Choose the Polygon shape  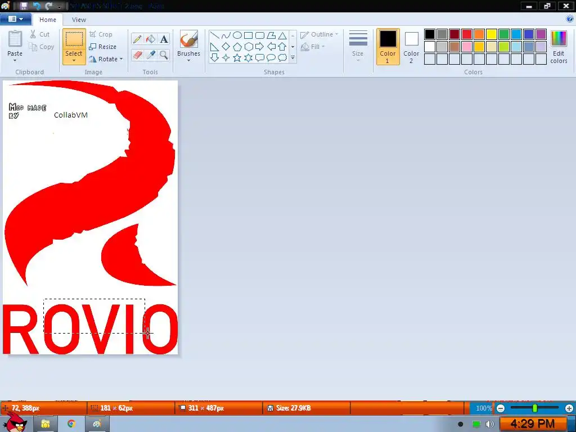pos(271,35)
